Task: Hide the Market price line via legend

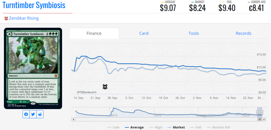Action: (176, 127)
